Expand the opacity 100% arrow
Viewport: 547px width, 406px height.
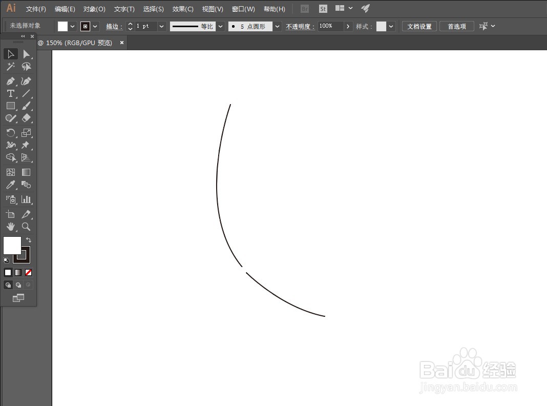pyautogui.click(x=348, y=26)
